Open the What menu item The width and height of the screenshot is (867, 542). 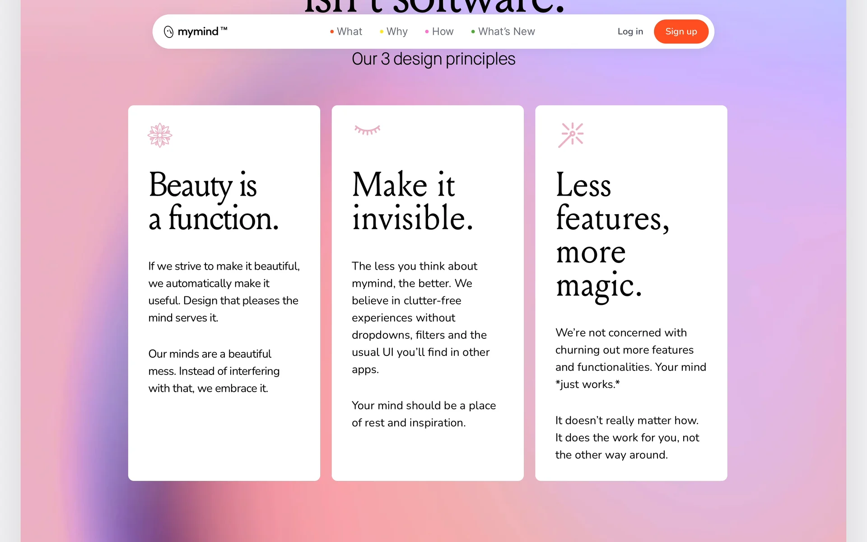(350, 32)
